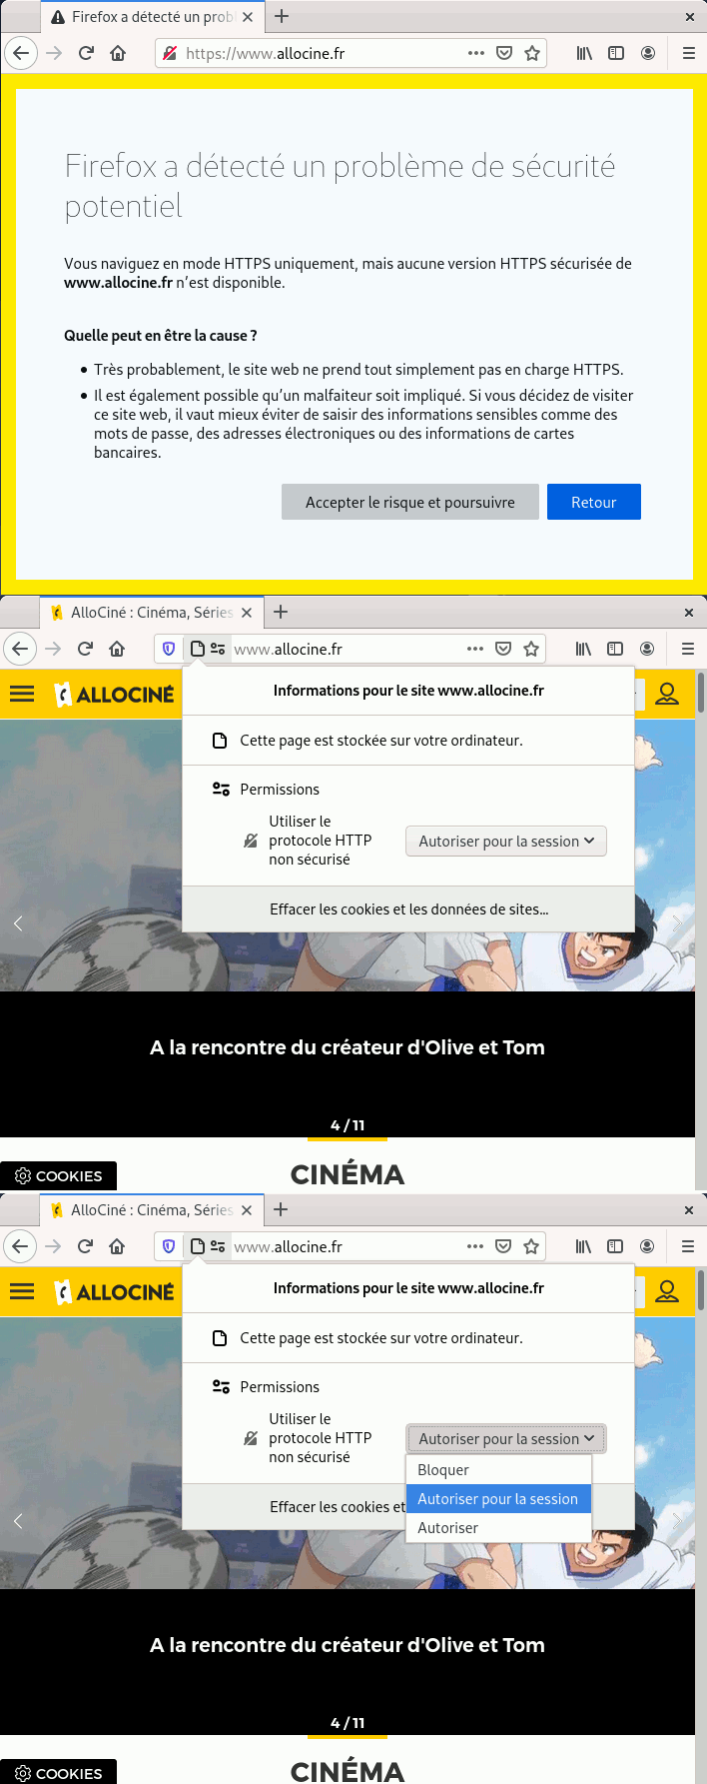Select the AlloCiné tab in the middle window
The width and height of the screenshot is (707, 1784).
152,613
